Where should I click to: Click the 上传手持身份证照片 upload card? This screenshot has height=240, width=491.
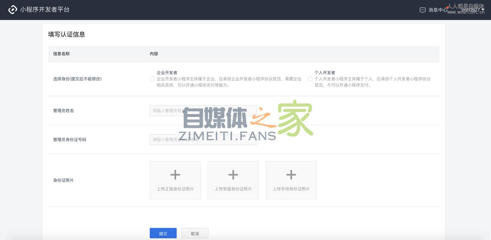pyautogui.click(x=291, y=180)
